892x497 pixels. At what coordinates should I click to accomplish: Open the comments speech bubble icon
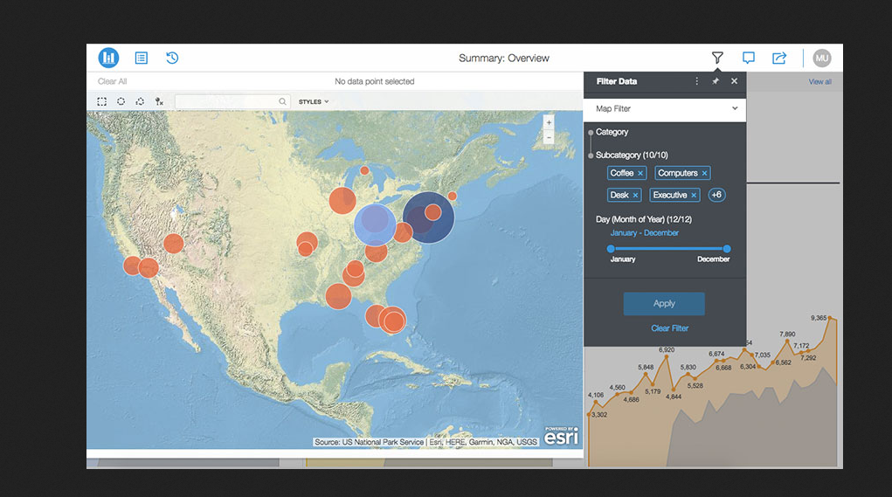coord(749,58)
